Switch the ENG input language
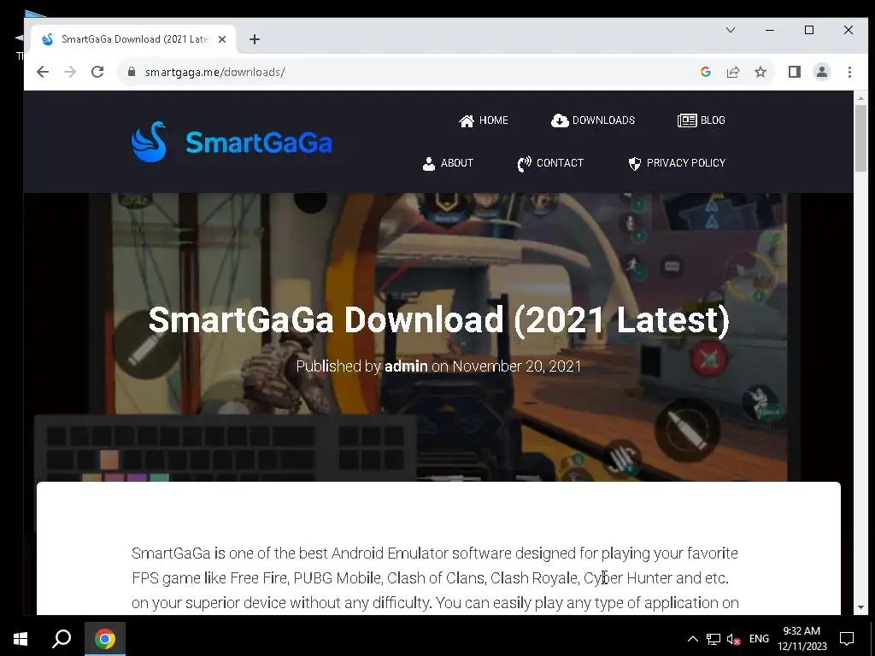This screenshot has width=875, height=656. tap(759, 639)
